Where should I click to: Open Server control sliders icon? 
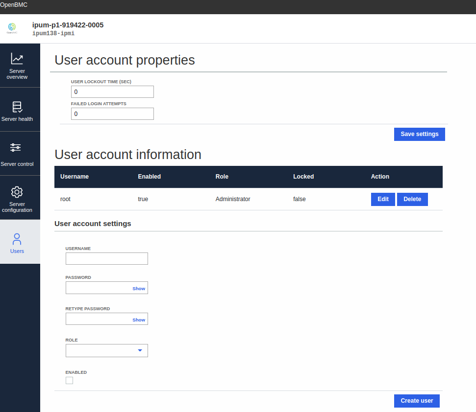[16, 148]
